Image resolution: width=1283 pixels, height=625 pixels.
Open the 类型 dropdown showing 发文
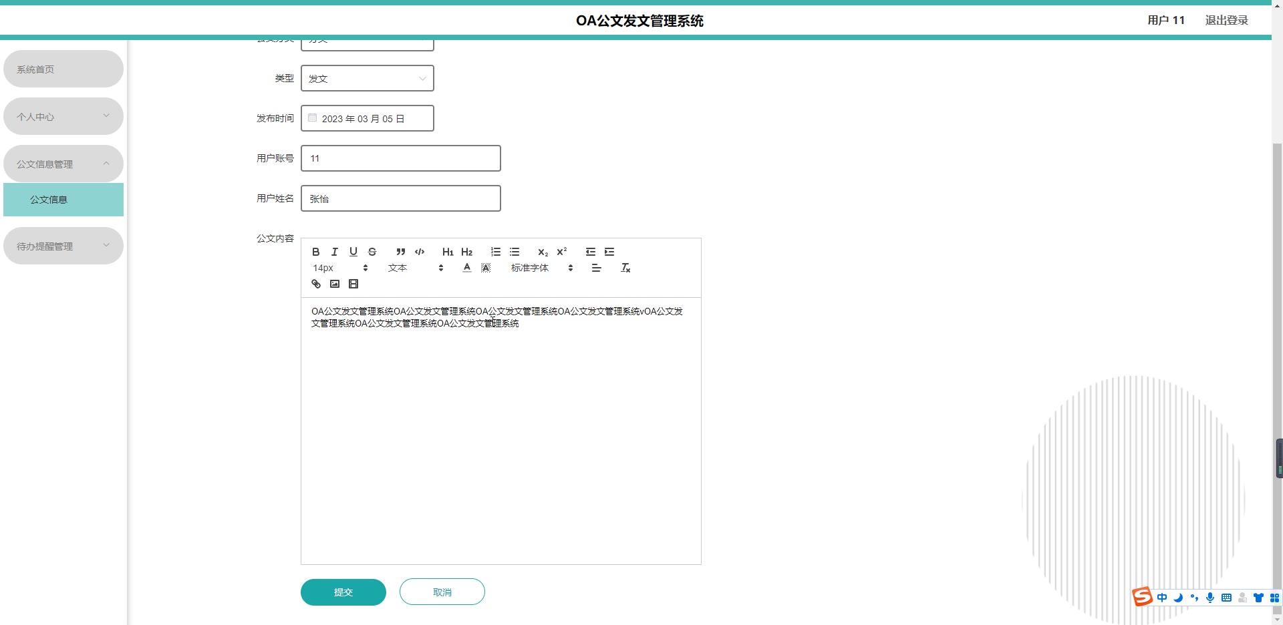pos(368,78)
